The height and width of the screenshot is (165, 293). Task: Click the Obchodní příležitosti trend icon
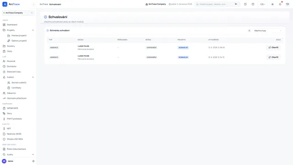(x=4, y=98)
